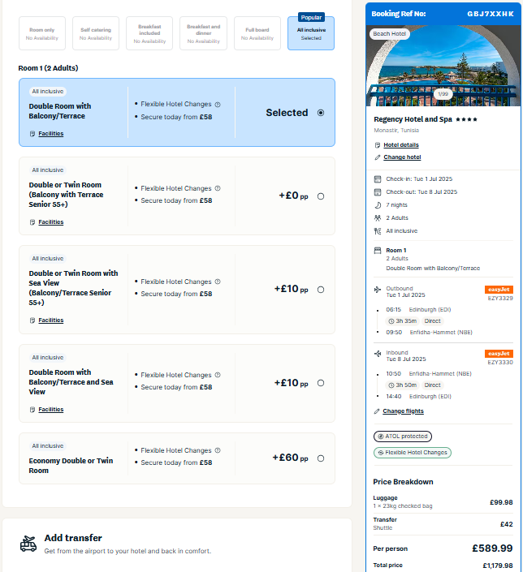This screenshot has height=572, width=523.
Task: Click the £1,179.98 total price
Action: 498,566
